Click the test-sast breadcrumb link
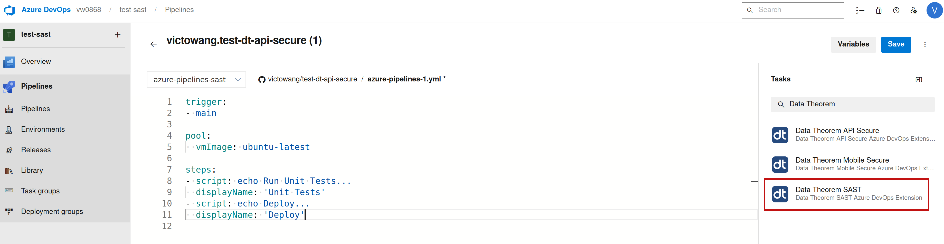Viewport: 944px width, 244px height. (133, 10)
